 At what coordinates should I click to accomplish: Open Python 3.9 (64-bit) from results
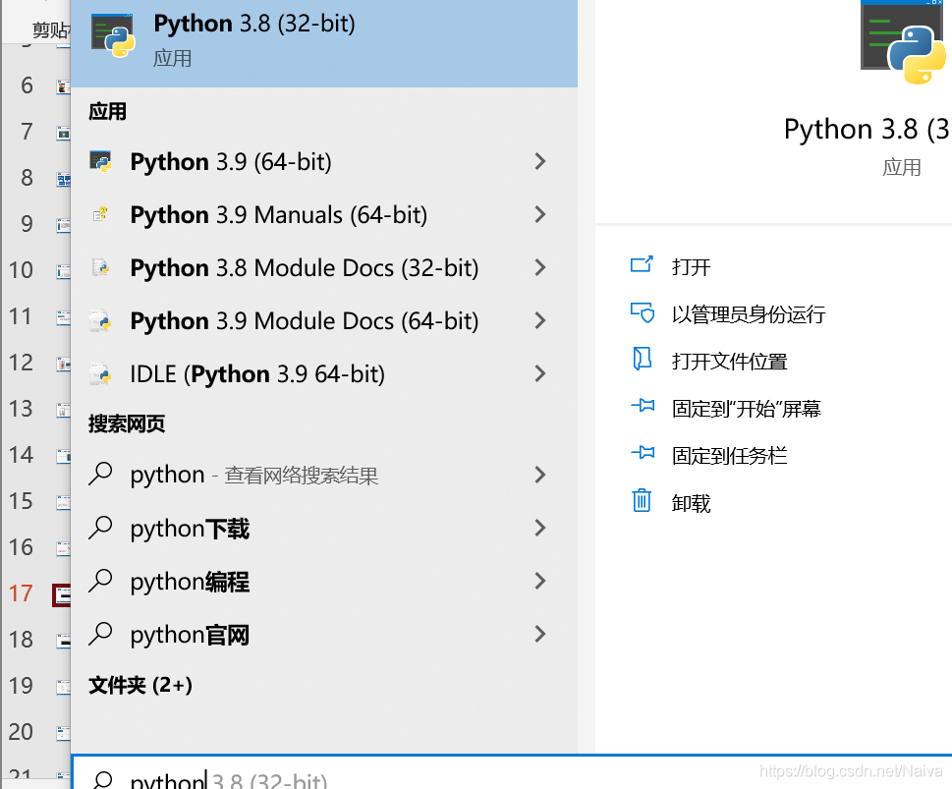323,161
